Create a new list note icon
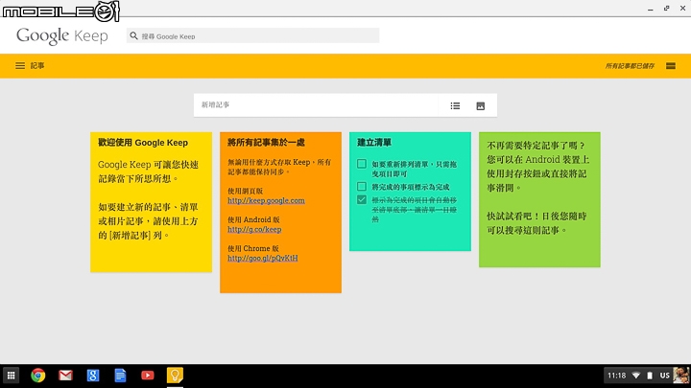 455,105
